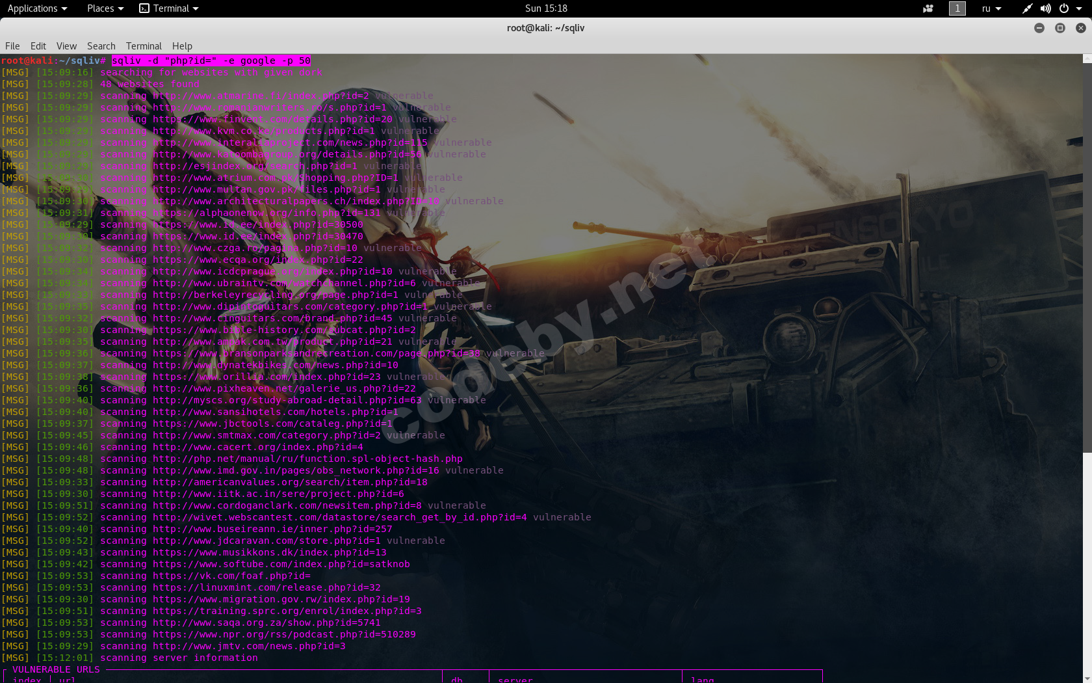Click the wivet.webscantest.com search URL
Viewport: 1092px width, 683px height.
[340, 517]
